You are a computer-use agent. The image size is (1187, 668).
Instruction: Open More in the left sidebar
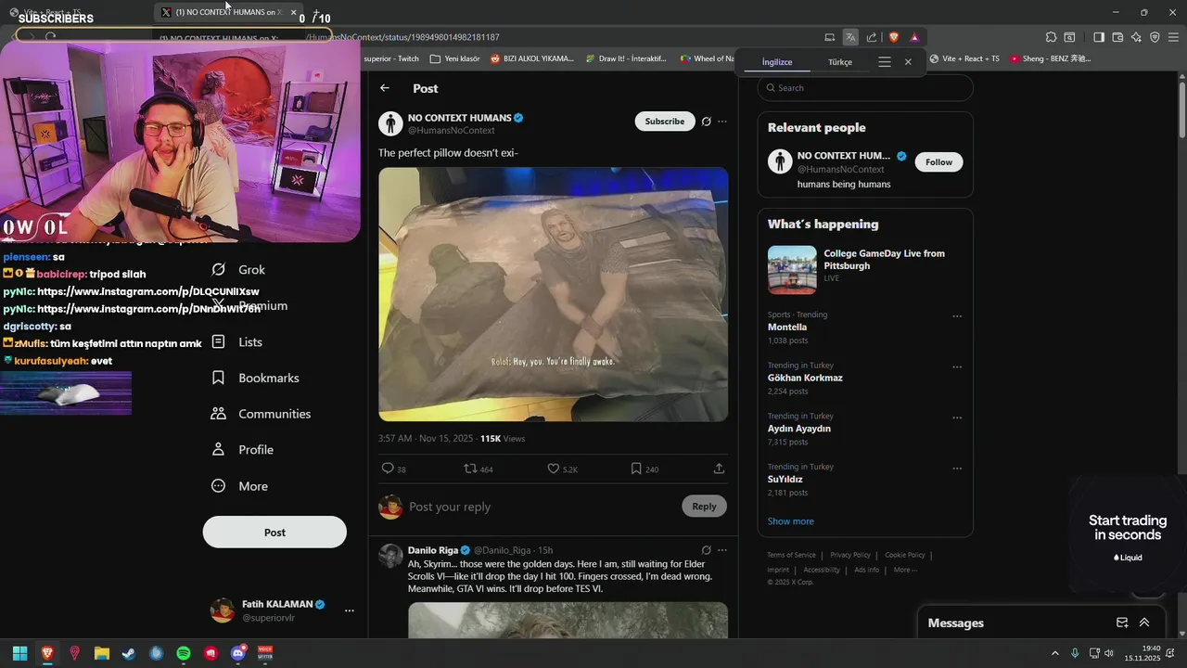click(x=240, y=485)
